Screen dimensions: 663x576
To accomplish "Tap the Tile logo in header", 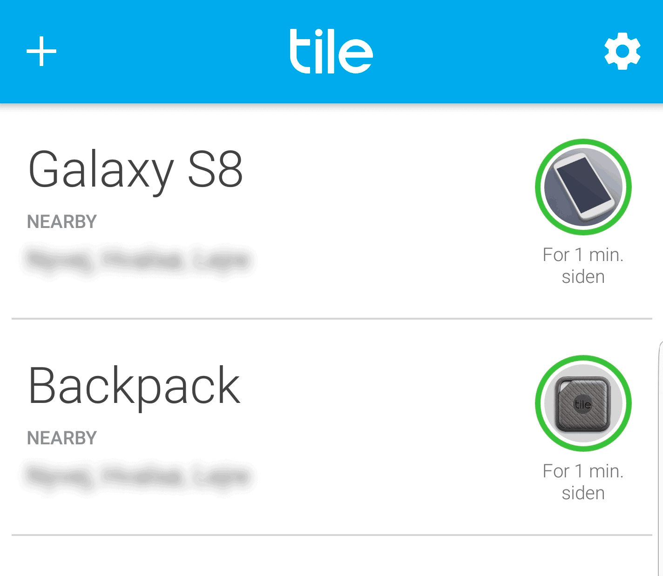I will (331, 51).
